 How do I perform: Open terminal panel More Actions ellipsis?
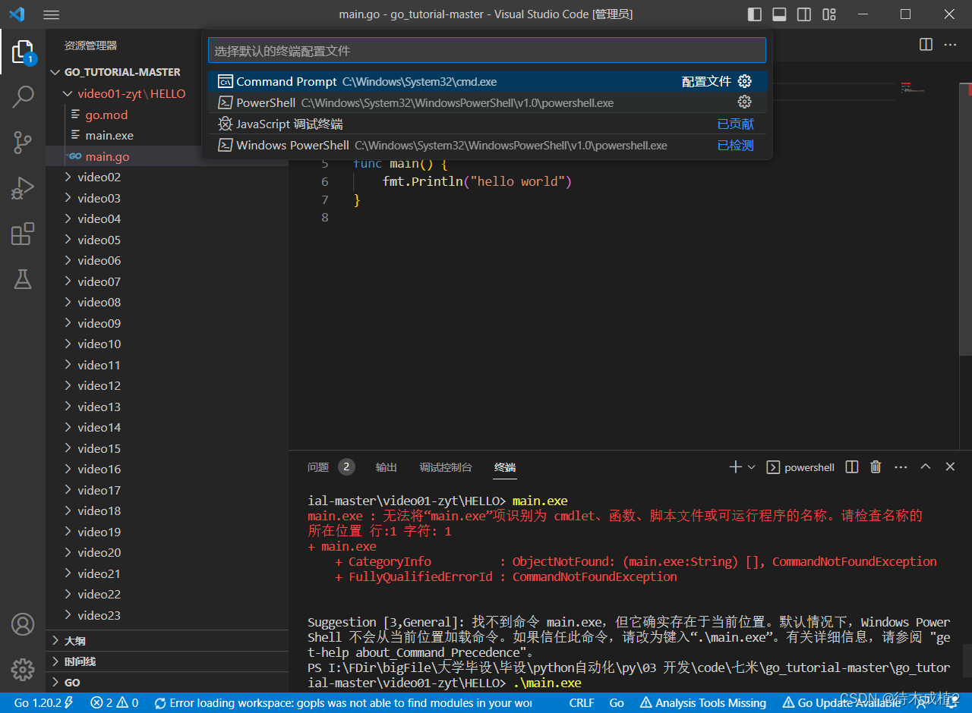click(901, 467)
